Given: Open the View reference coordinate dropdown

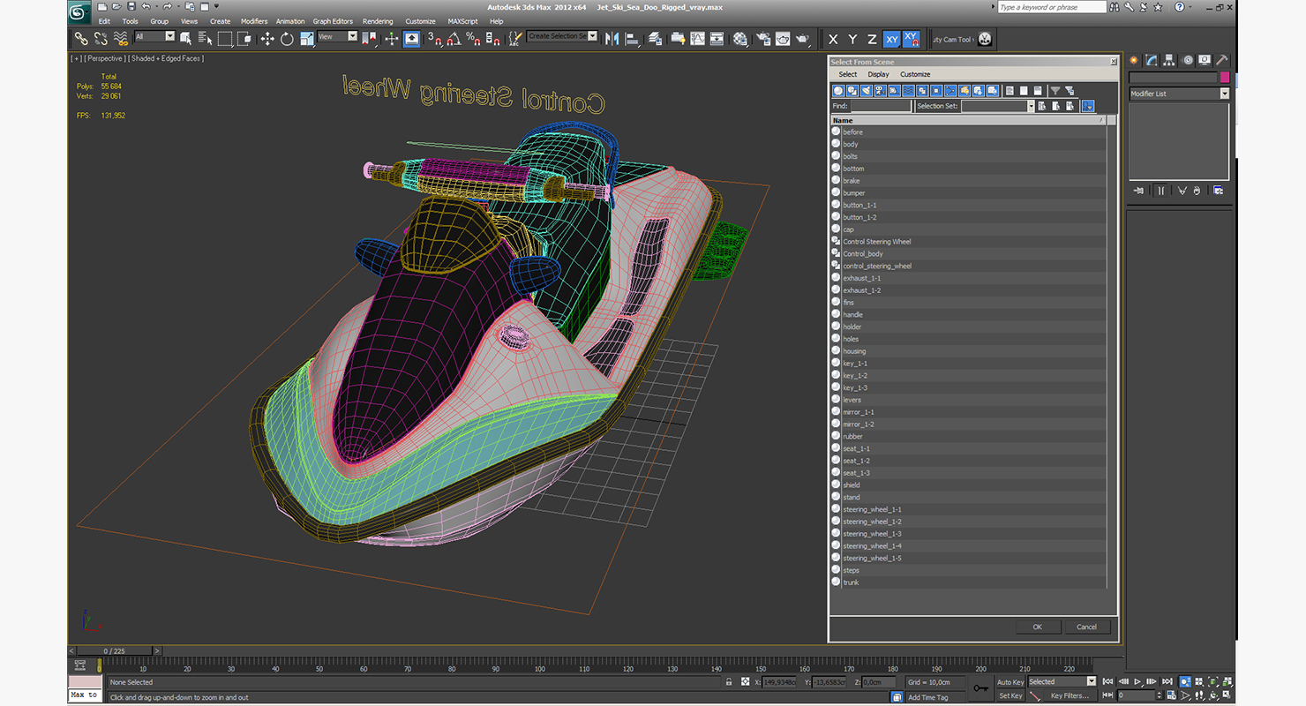Looking at the screenshot, I should [337, 37].
